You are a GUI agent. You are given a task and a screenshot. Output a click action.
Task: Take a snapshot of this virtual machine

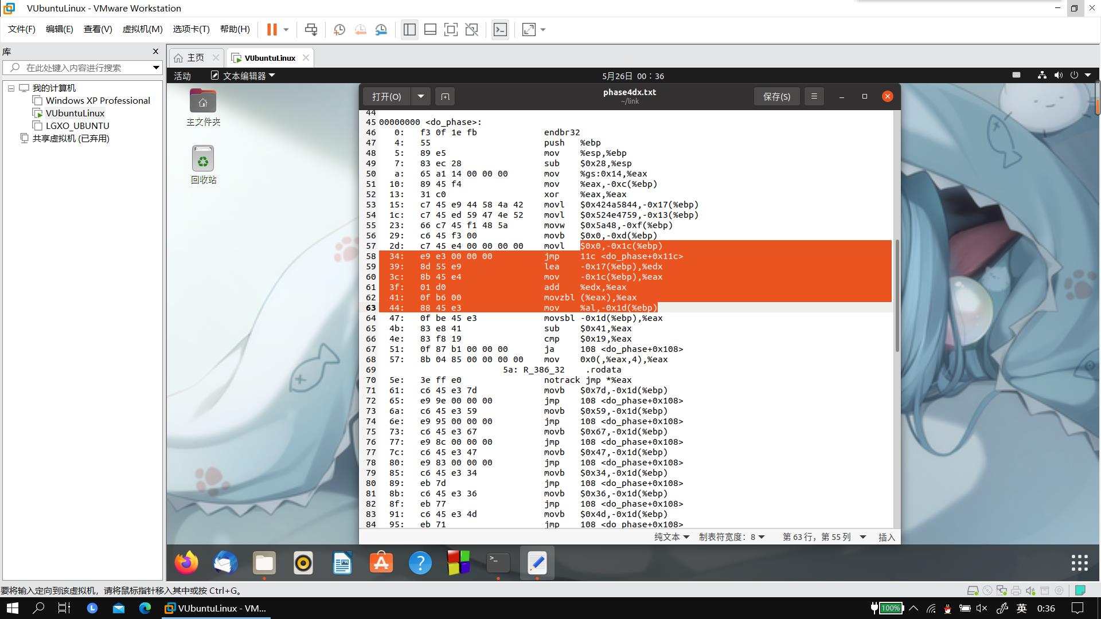[339, 30]
